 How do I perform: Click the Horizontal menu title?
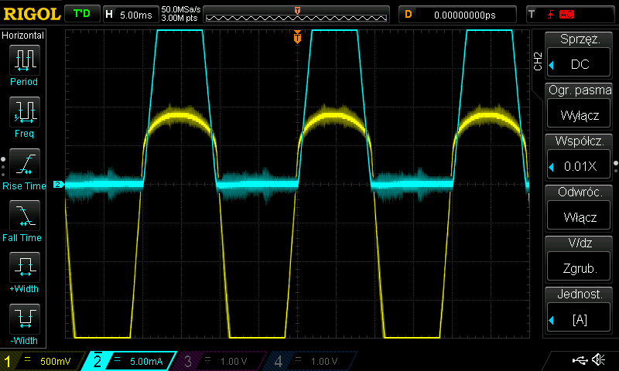pos(23,35)
